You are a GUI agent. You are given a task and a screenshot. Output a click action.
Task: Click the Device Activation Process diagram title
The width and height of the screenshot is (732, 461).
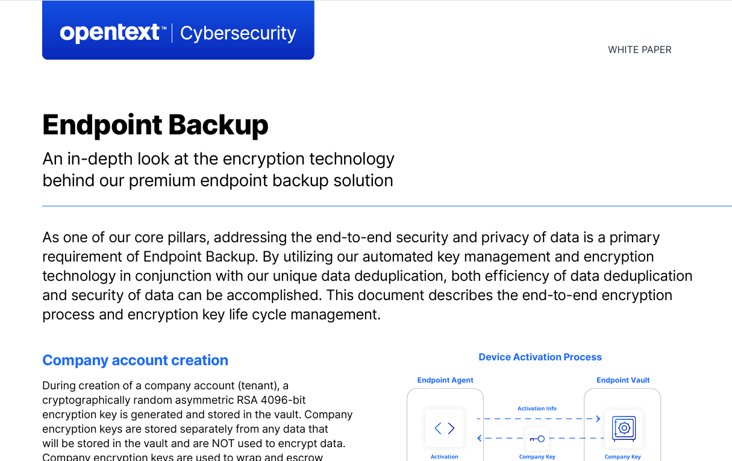pos(540,357)
